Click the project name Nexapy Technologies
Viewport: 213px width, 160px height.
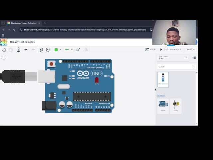pyautogui.click(x=22, y=42)
